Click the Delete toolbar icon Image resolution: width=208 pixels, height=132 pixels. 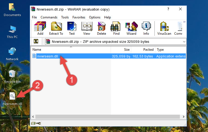coord(102,28)
